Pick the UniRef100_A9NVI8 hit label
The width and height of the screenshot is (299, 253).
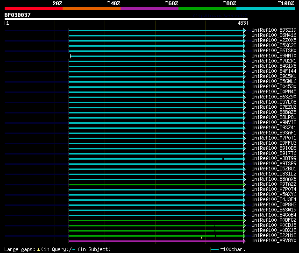[x=274, y=123]
